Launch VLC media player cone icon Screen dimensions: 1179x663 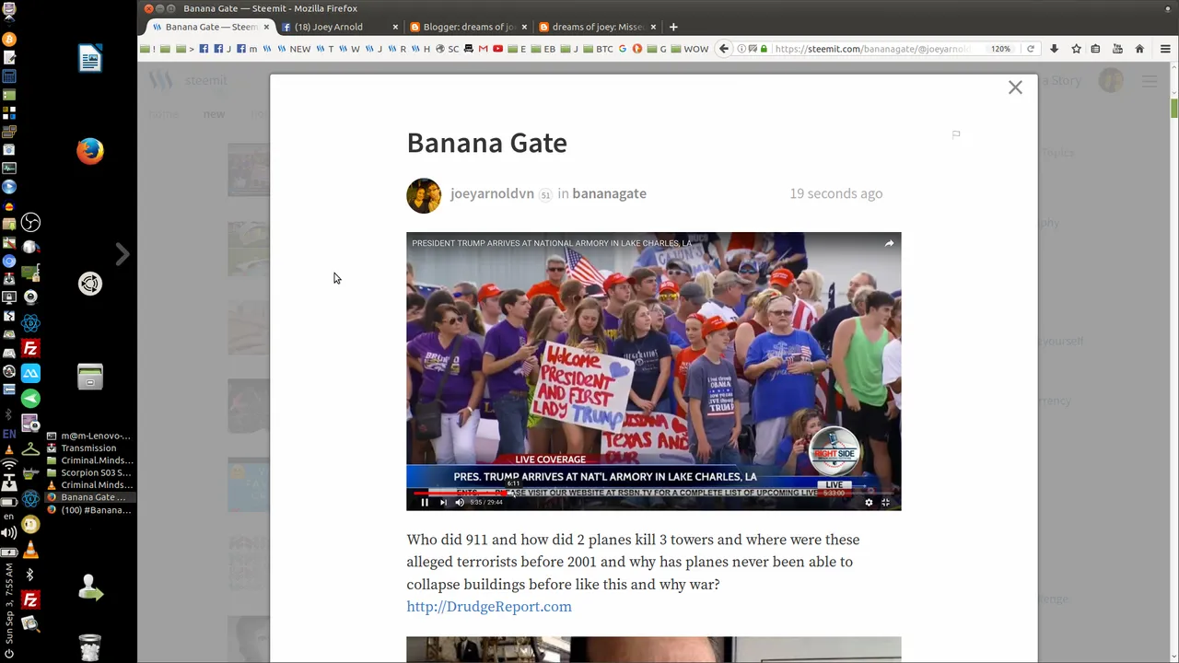(30, 550)
